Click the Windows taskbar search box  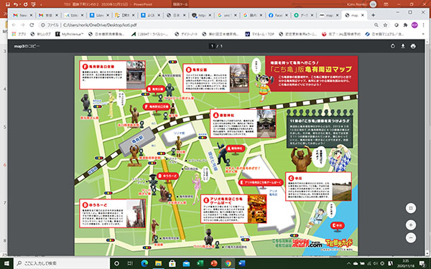click(x=62, y=263)
